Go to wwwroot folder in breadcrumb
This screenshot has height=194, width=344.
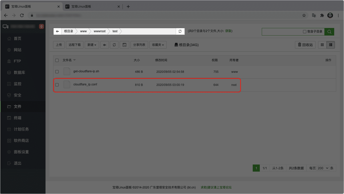pyautogui.click(x=100, y=31)
